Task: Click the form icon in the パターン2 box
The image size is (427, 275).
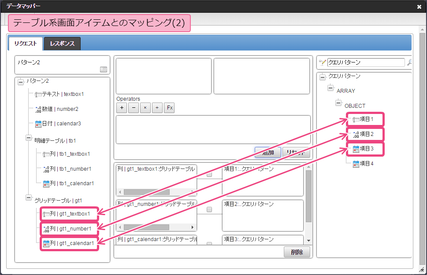Action: coord(104,70)
